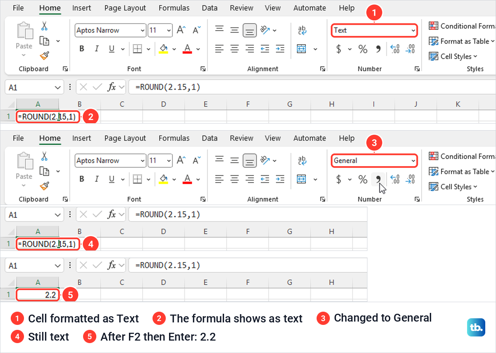Open the Font group dialog launcher in top ribbon
This screenshot has height=353, width=496.
tap(203, 69)
